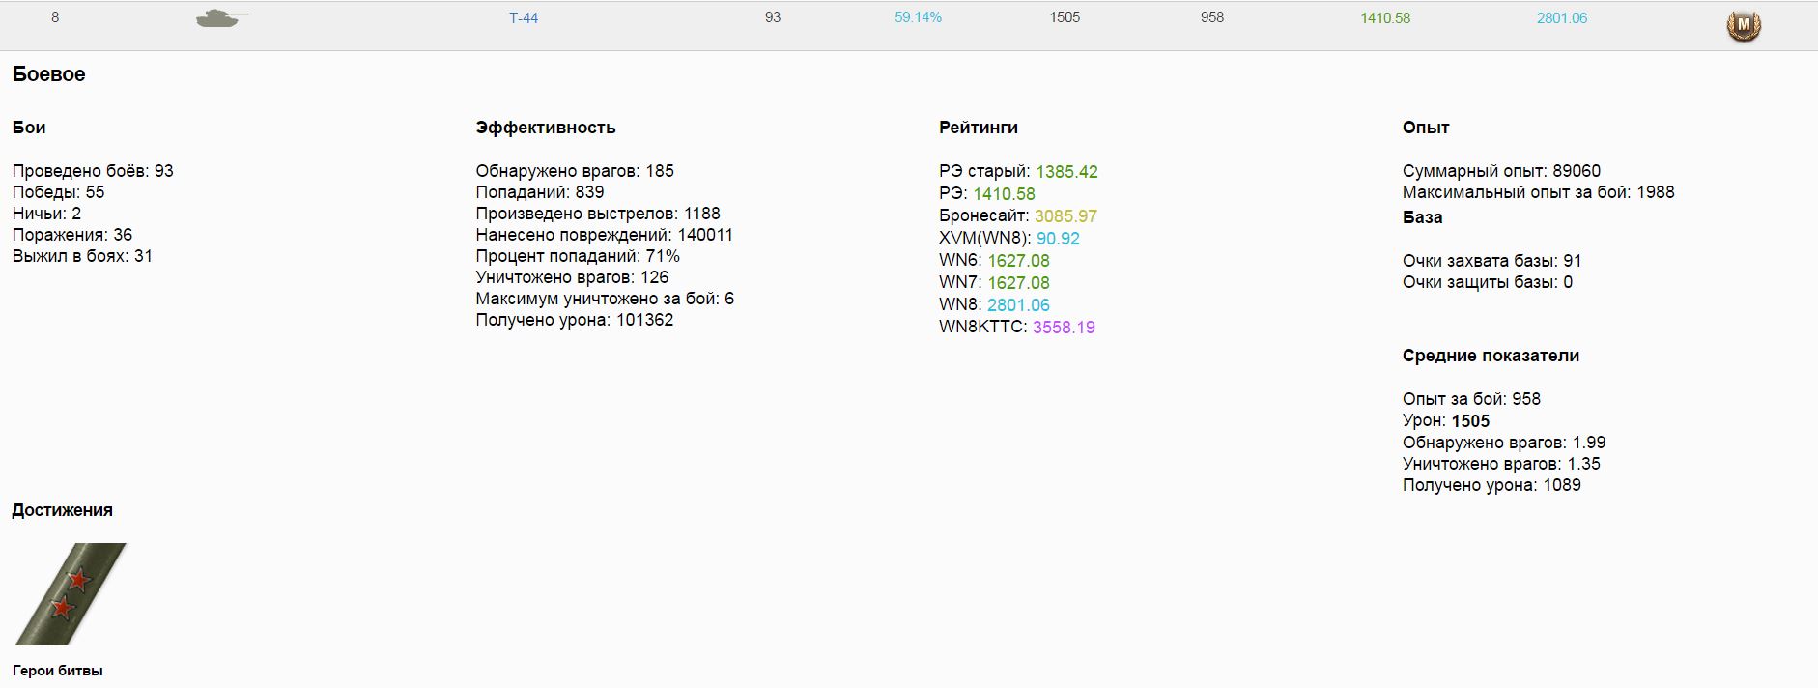
Task: Click 'WN8KTTC' value 3558.19
Action: (1064, 328)
